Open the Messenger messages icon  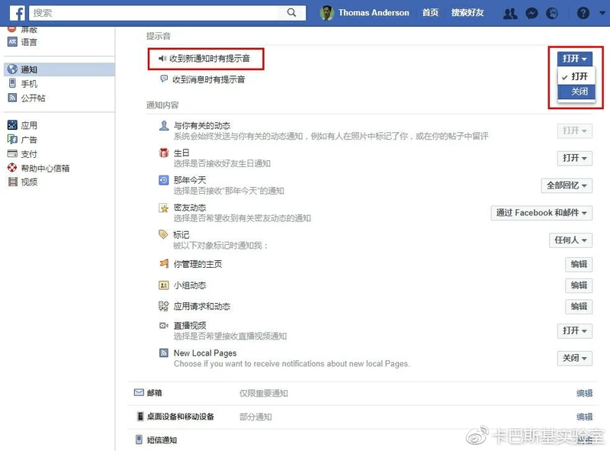[531, 13]
